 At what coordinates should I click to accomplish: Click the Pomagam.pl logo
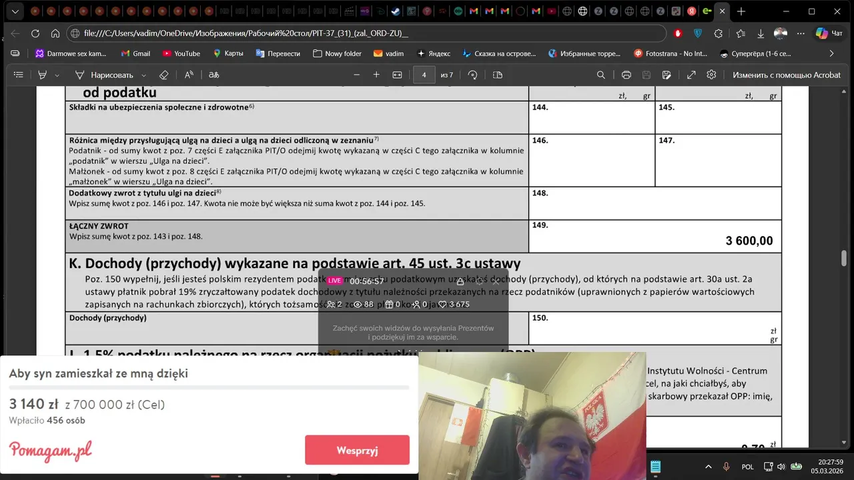point(51,451)
